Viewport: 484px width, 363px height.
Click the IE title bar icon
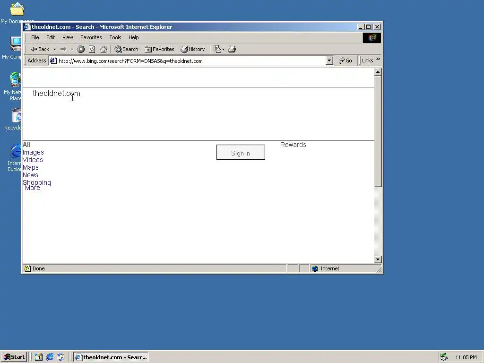[27, 27]
